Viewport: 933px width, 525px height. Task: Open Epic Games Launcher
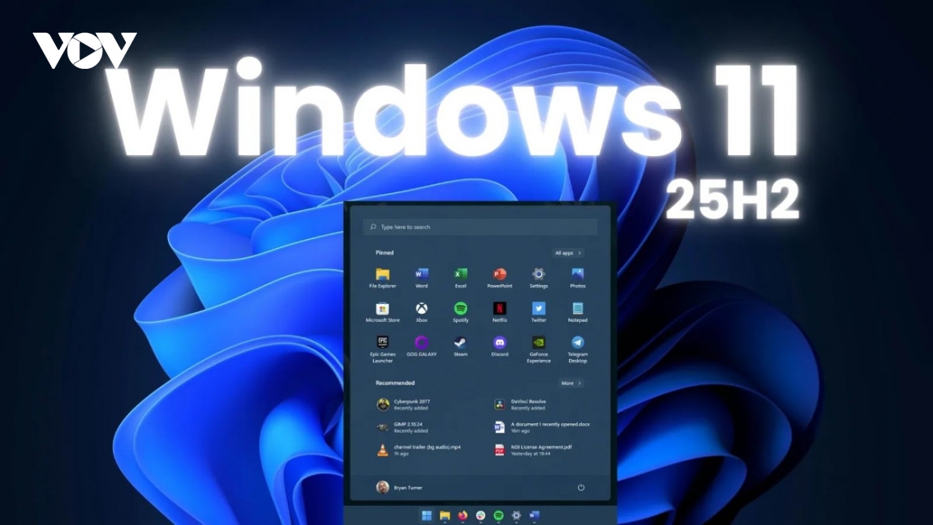tap(383, 349)
